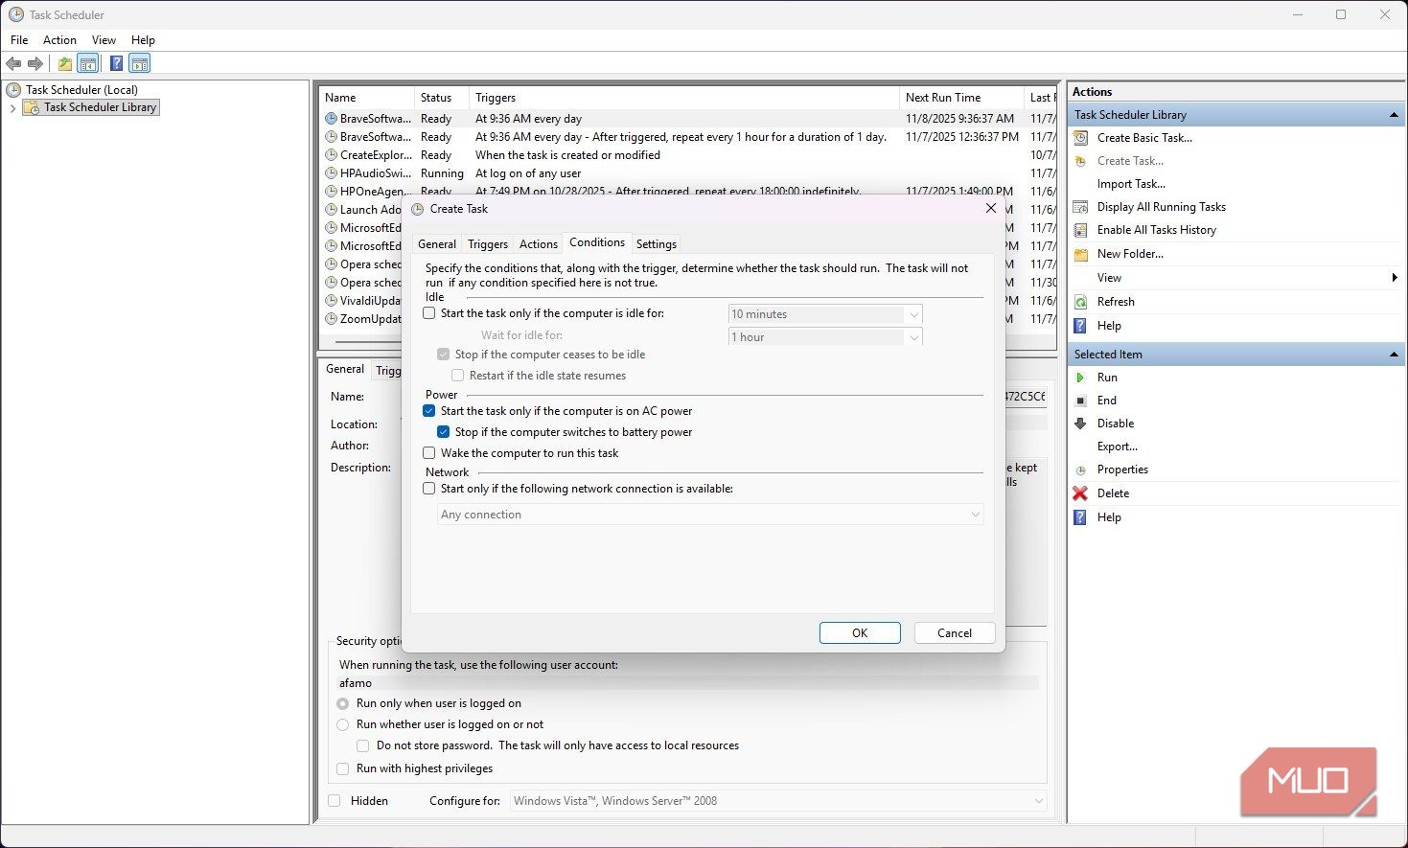Select Run only when user is logged on
The width and height of the screenshot is (1408, 848).
343,703
